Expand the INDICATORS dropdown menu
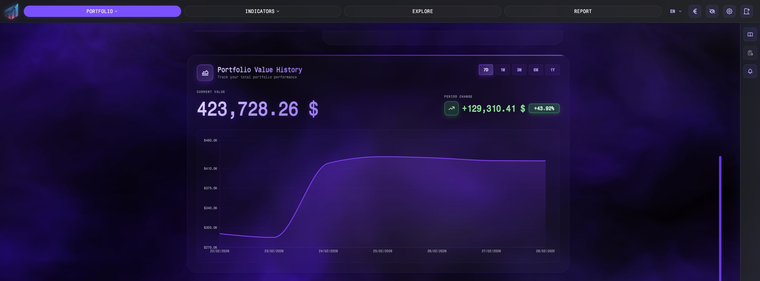760x281 pixels. pos(262,11)
